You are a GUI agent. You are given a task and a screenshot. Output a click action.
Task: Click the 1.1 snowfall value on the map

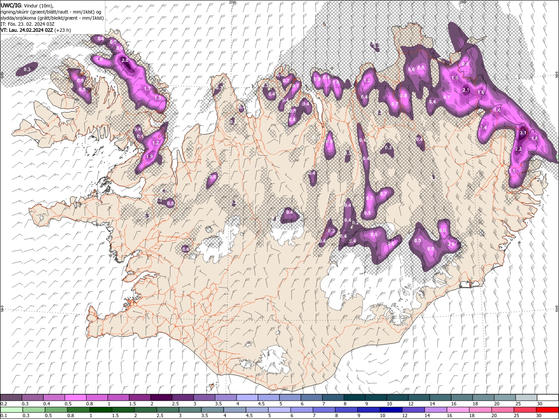click(512, 171)
